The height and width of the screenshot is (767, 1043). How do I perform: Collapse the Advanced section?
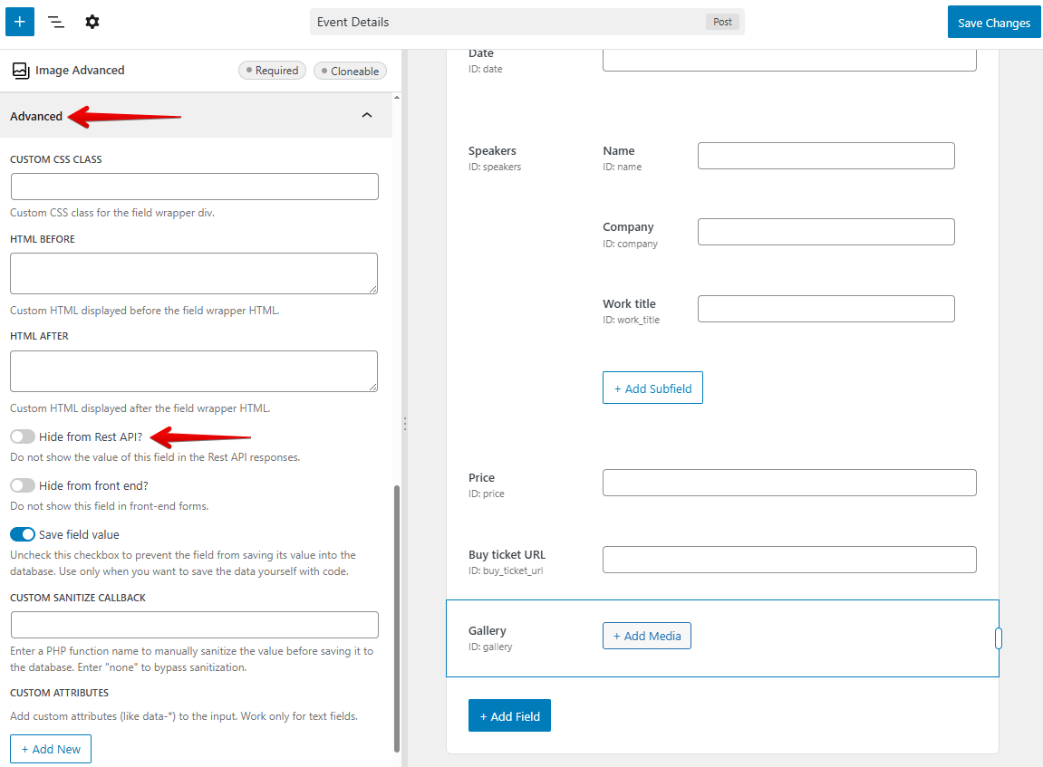(367, 115)
